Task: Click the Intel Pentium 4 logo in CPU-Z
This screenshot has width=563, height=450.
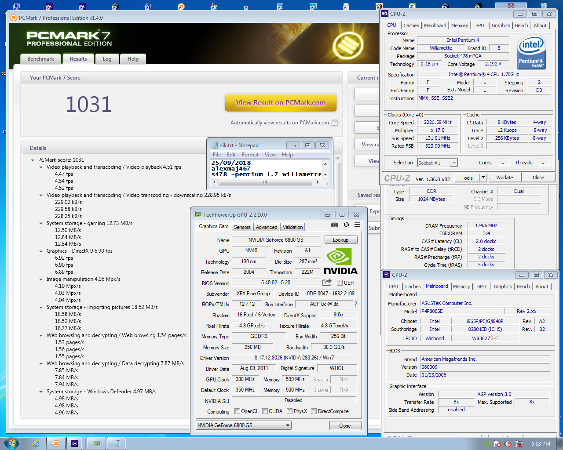Action: [531, 53]
